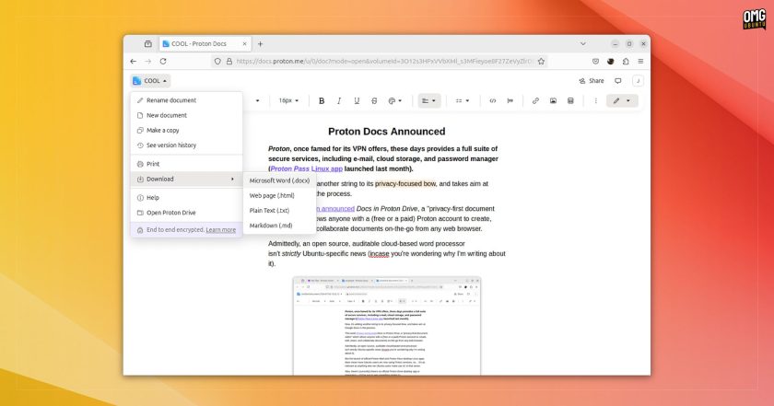Toggle strikethrough formatting in toolbar

(x=374, y=100)
